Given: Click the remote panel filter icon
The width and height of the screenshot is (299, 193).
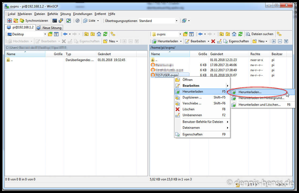Looking at the screenshot, I should (191, 34).
